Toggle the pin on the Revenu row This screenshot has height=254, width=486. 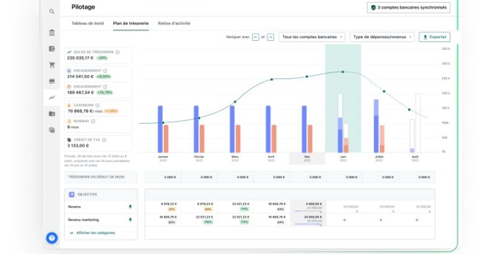point(130,207)
